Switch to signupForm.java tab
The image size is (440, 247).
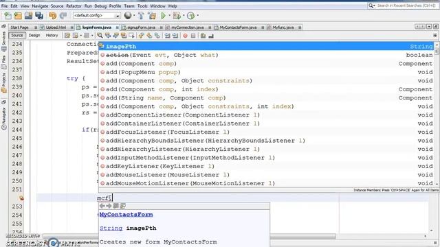click(141, 27)
